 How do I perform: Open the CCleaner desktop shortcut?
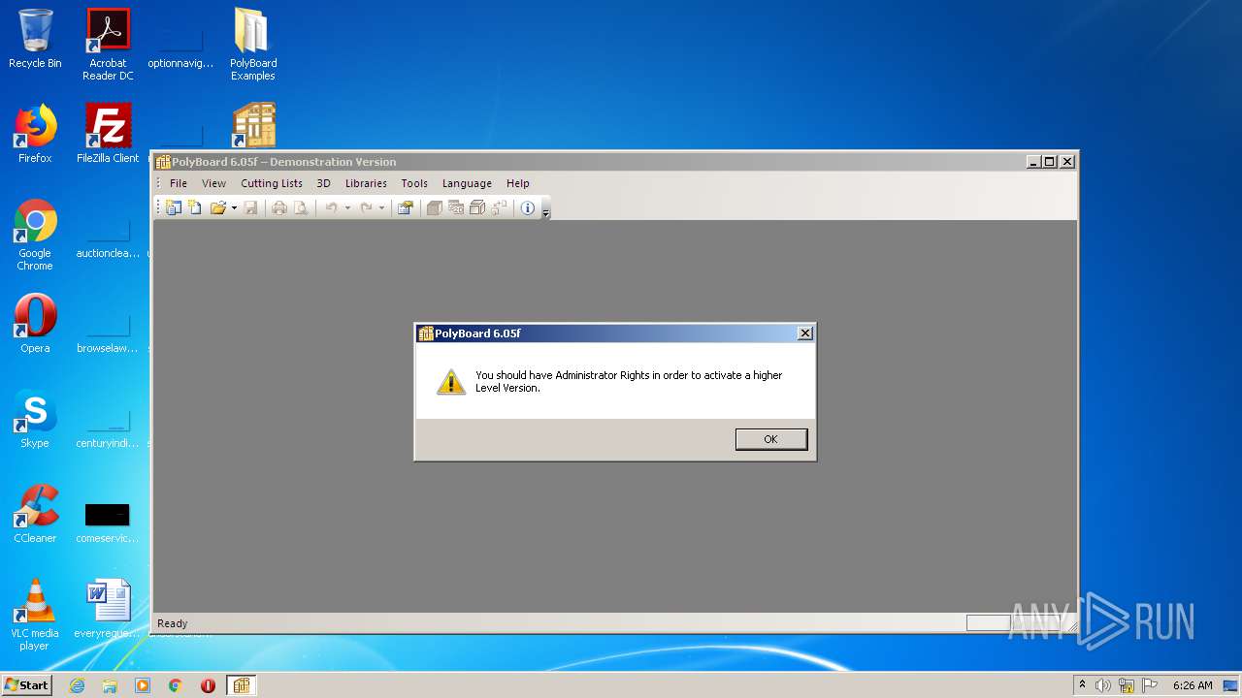35,514
